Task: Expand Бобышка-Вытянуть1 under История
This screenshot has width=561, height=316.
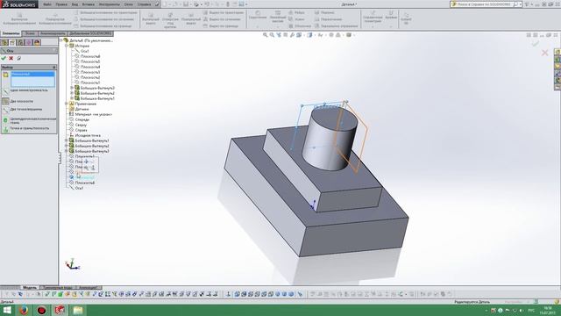Action: 72,98
